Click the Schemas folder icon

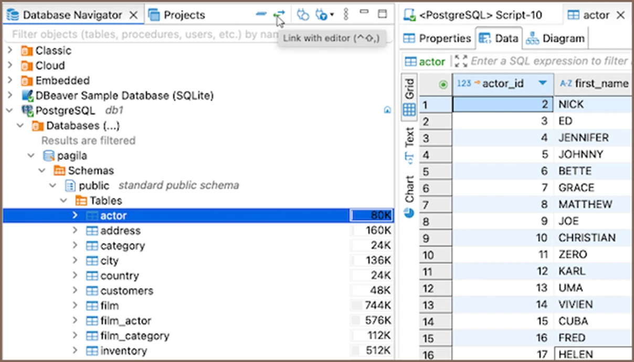pyautogui.click(x=59, y=171)
